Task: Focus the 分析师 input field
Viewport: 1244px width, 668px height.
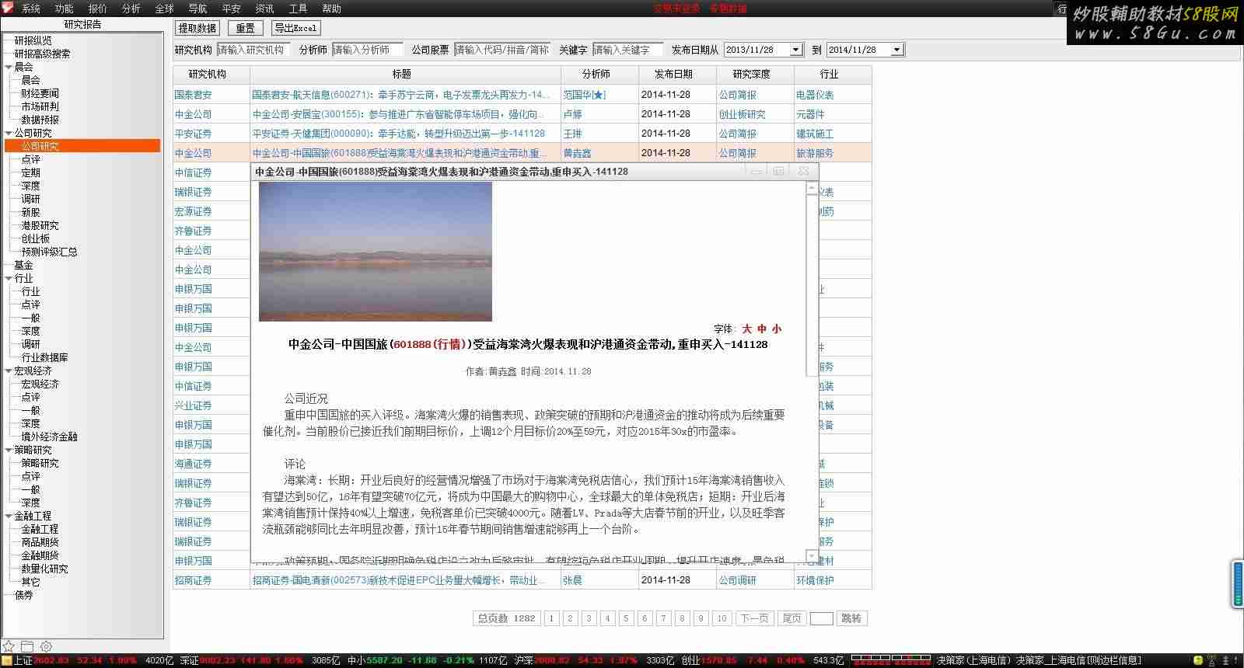Action: pos(367,50)
